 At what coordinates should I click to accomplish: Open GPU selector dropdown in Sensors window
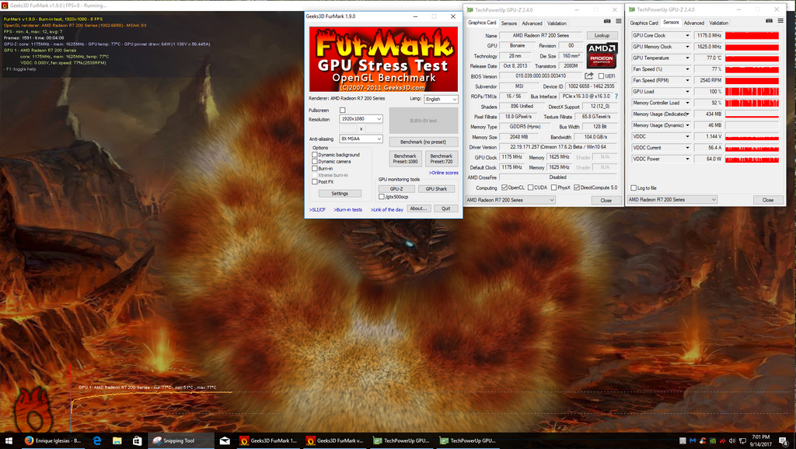[x=672, y=200]
